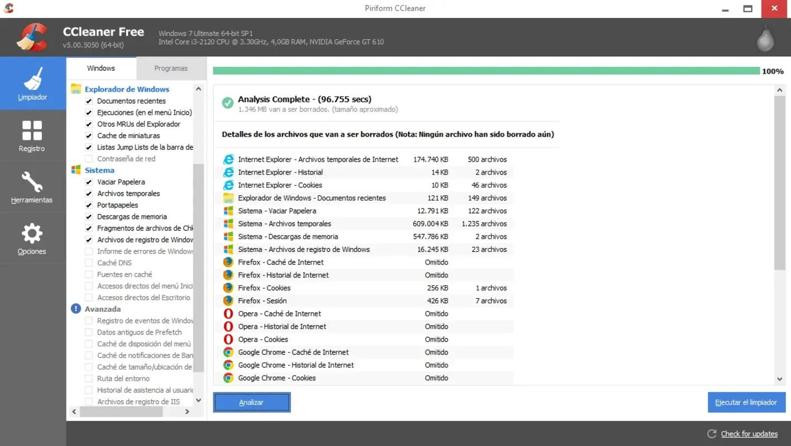Image resolution: width=791 pixels, height=446 pixels.
Task: Disable the Vaciar Papelera checkbox
Action: pyautogui.click(x=88, y=182)
